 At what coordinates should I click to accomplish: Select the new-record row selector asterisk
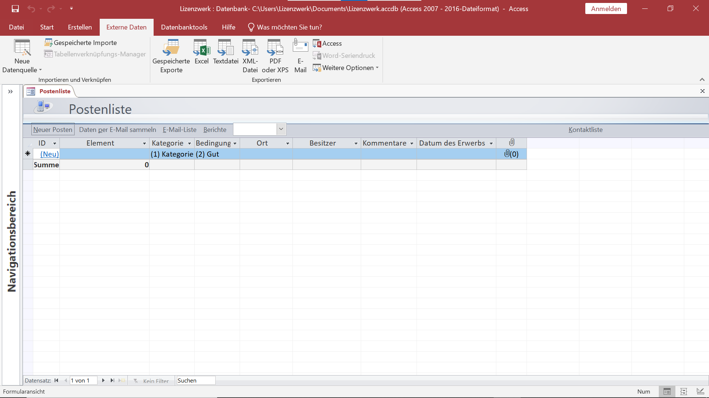tap(28, 154)
